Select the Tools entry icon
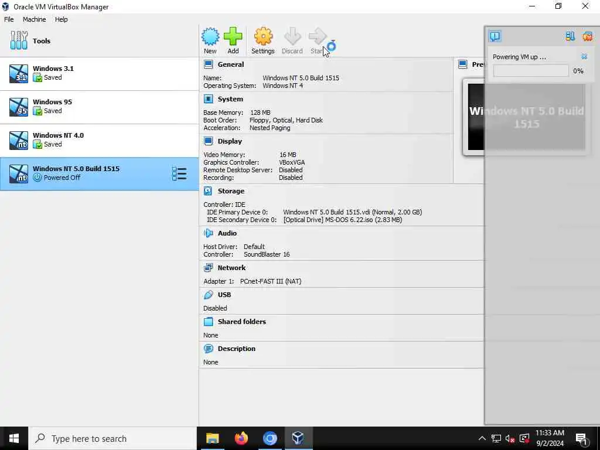The height and width of the screenshot is (450, 600). click(19, 40)
